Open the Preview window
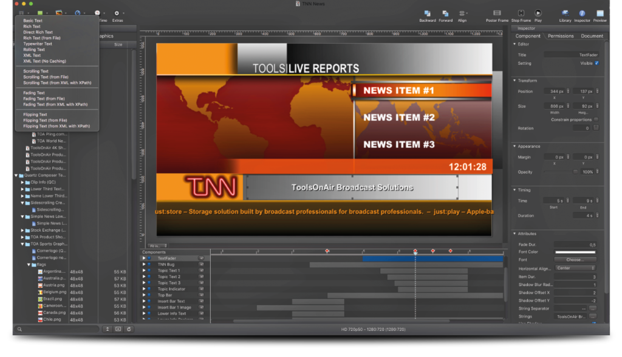Image resolution: width=622 pixels, height=357 pixels. pyautogui.click(x=600, y=13)
